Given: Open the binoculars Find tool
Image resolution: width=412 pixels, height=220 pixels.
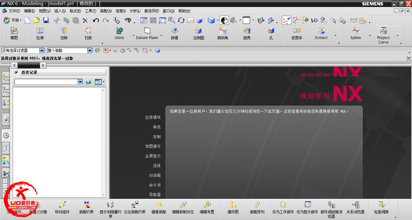Looking at the screenshot, I should [x=128, y=20].
